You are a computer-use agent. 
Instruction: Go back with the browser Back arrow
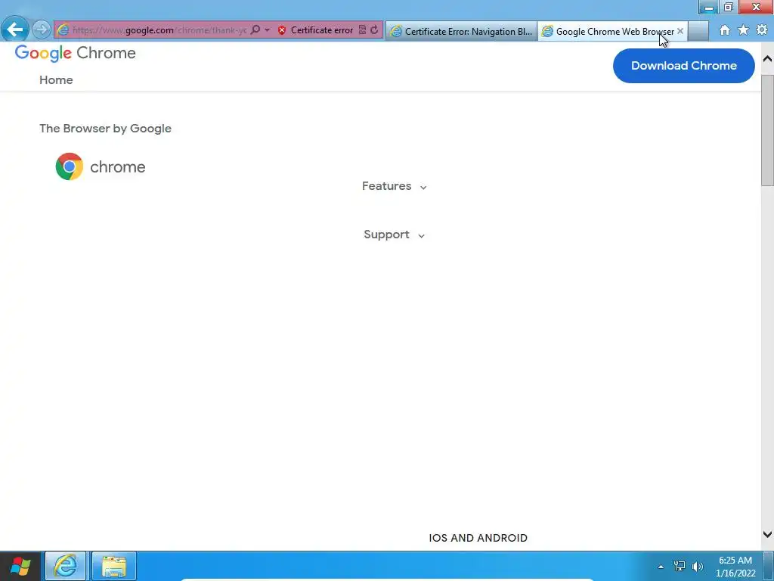(x=15, y=30)
